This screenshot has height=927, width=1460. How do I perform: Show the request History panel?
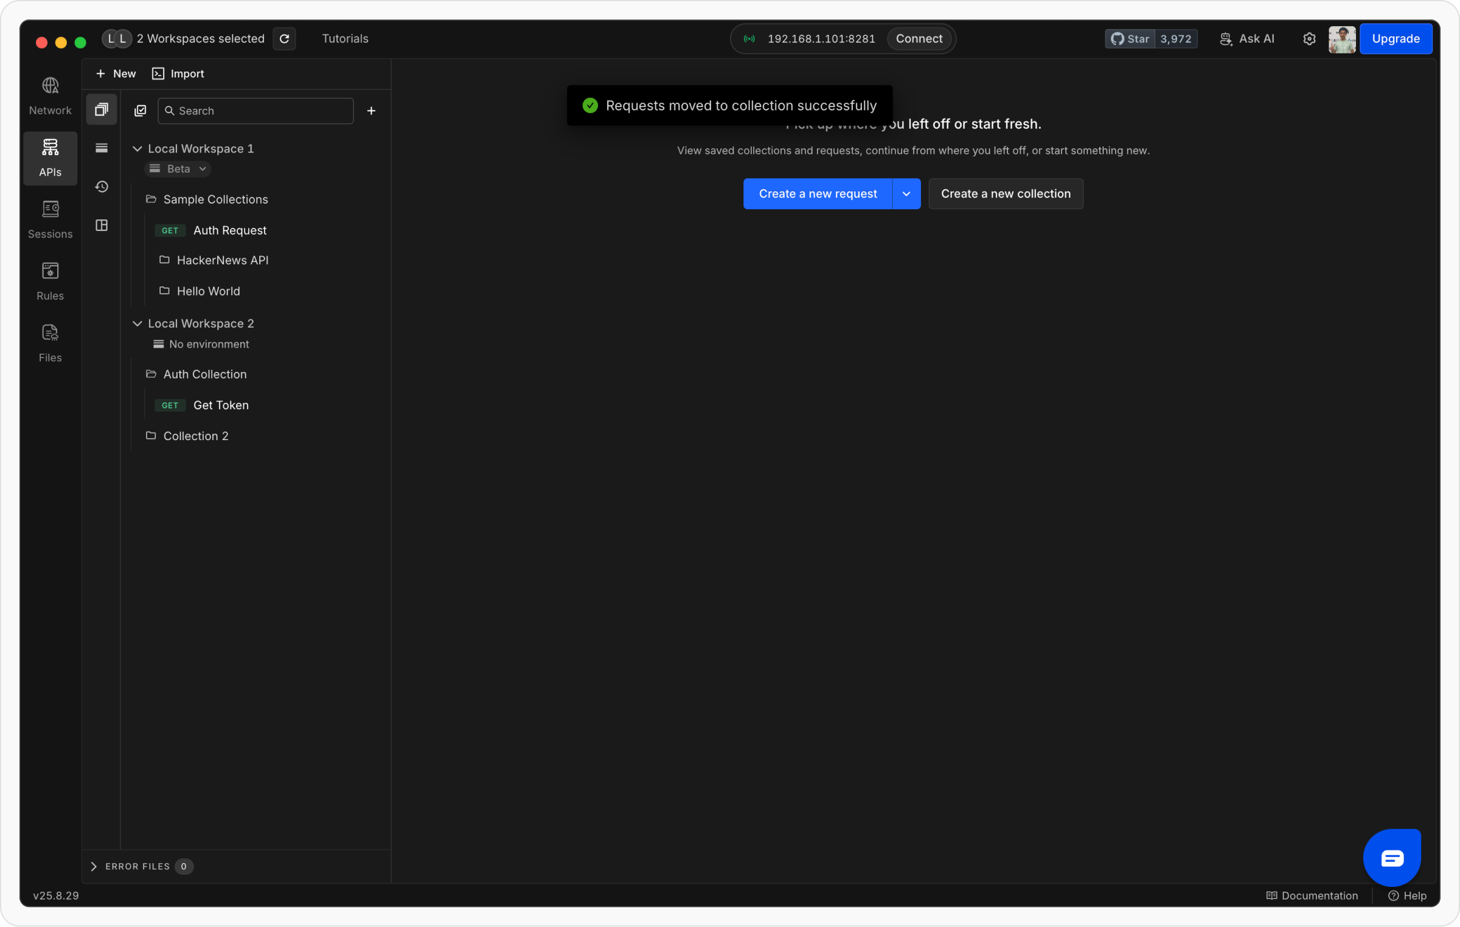click(x=102, y=187)
